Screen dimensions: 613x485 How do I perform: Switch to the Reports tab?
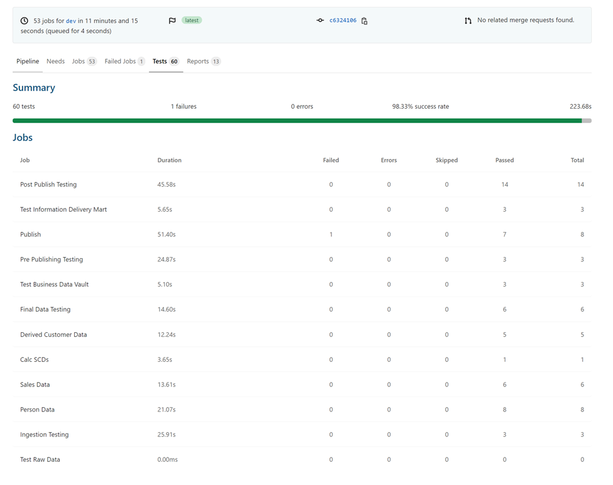tap(204, 62)
